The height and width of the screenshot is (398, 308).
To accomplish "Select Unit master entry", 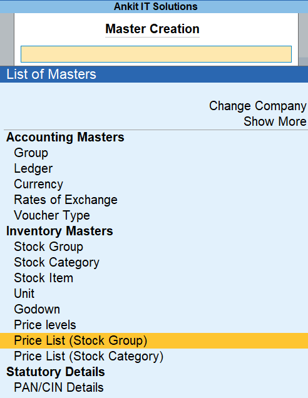I will click(x=24, y=293).
